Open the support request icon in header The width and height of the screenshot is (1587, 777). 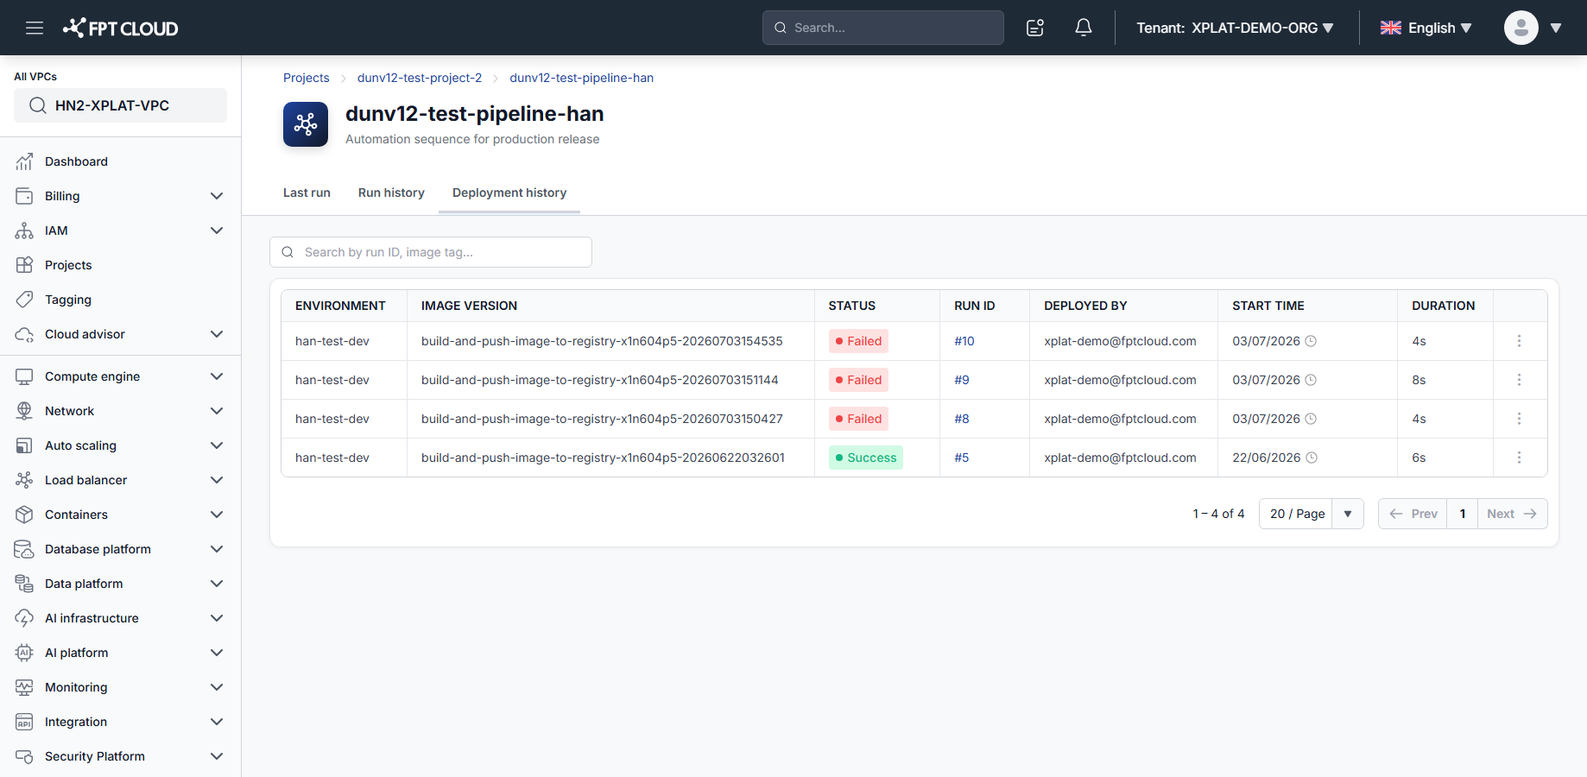point(1035,28)
